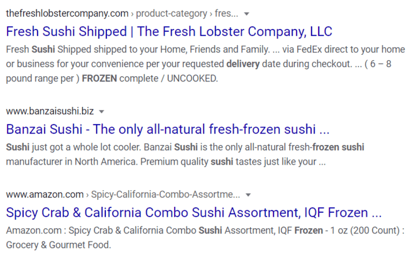The image size is (418, 260).
Task: Expand the arrow next to www.banzaisushi.biz
Action: 102,111
